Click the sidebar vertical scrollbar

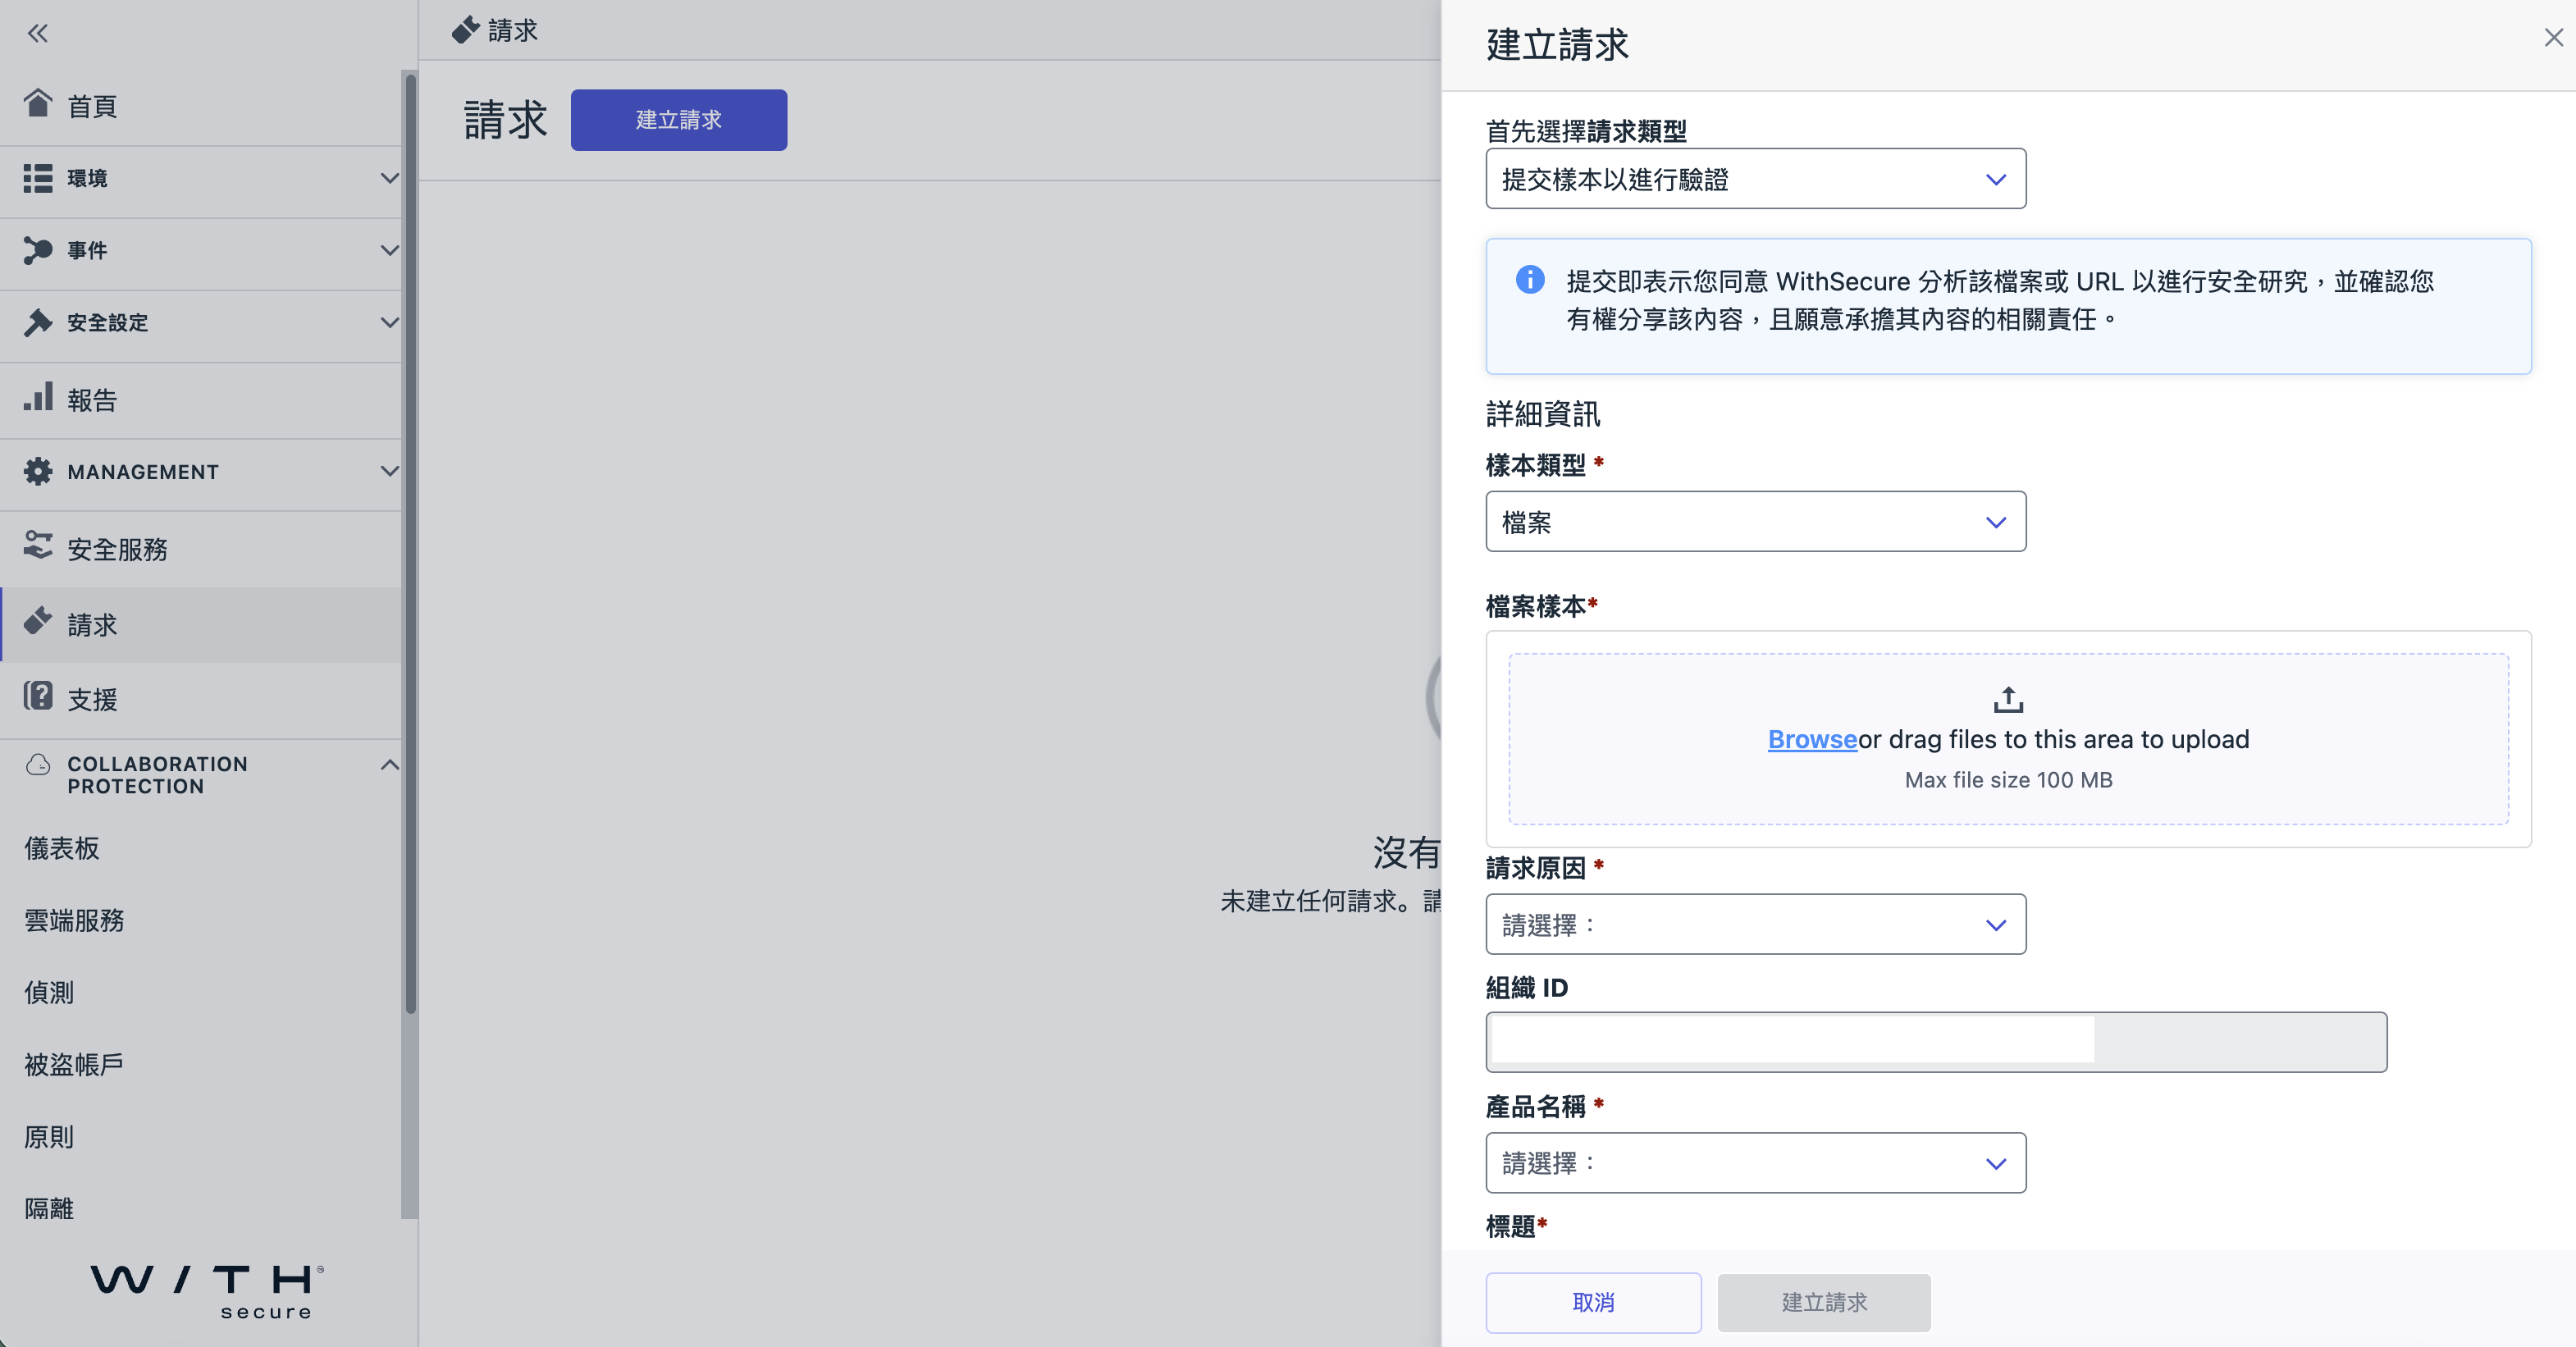tap(409, 545)
